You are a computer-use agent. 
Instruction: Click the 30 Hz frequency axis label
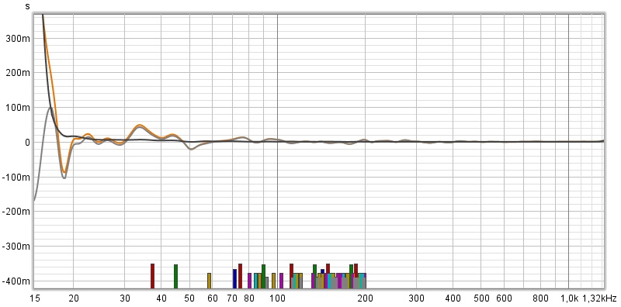click(x=125, y=298)
